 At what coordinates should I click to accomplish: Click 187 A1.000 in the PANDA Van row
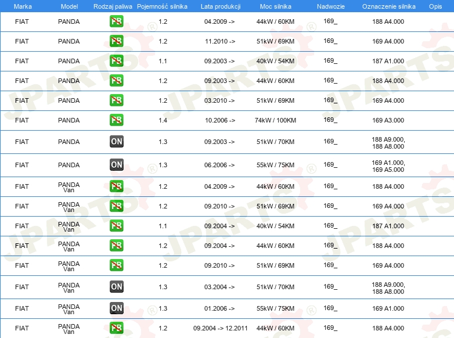coord(388,226)
